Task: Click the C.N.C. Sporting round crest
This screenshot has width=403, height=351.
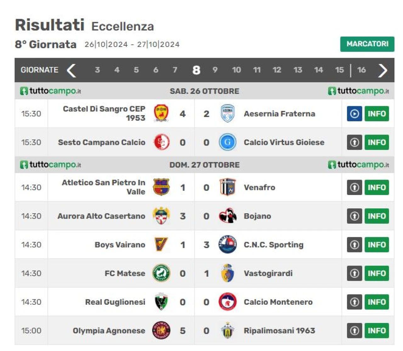Action: click(x=227, y=245)
